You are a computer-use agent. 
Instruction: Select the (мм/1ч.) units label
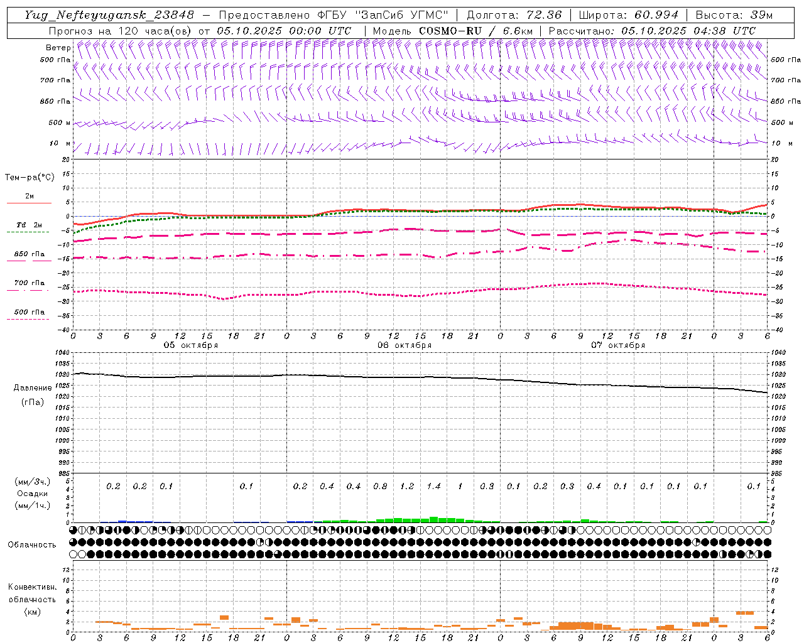click(x=33, y=505)
